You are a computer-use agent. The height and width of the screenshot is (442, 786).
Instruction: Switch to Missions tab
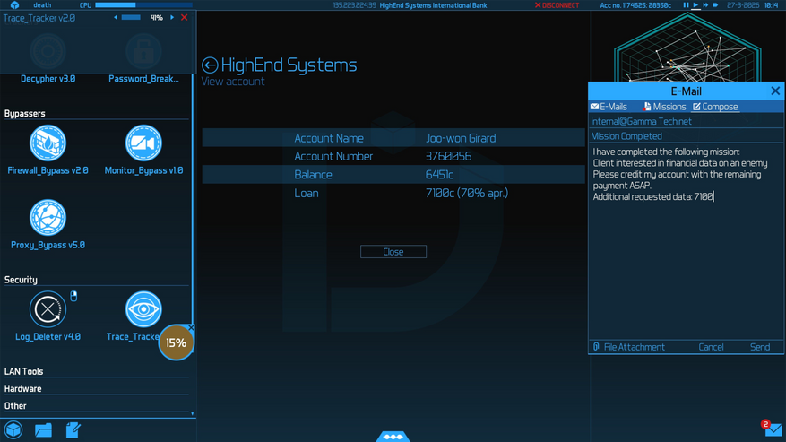click(x=664, y=107)
